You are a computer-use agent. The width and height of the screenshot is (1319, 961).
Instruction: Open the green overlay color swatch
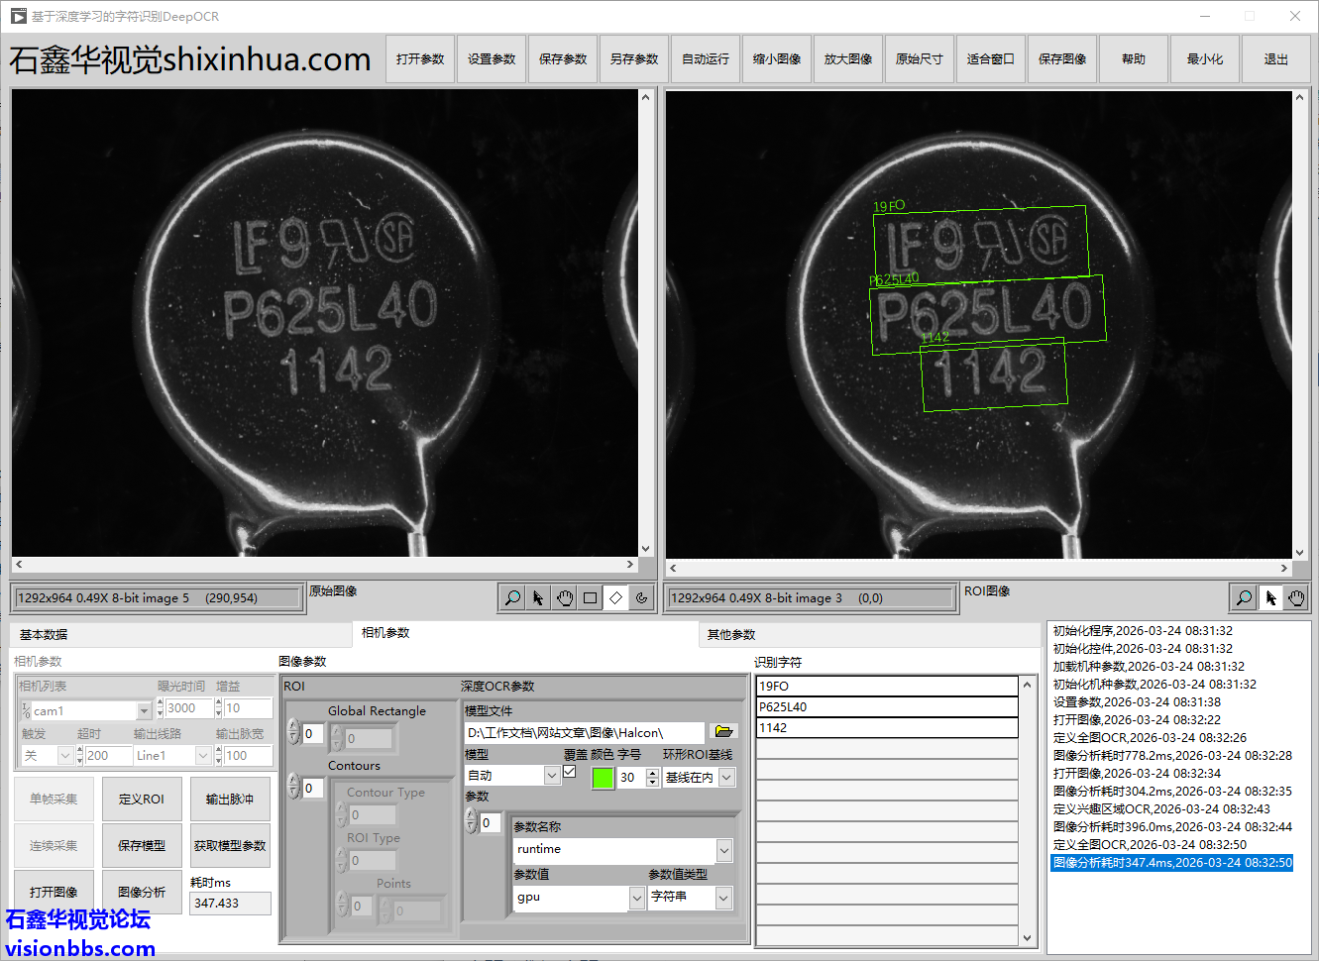tap(602, 778)
